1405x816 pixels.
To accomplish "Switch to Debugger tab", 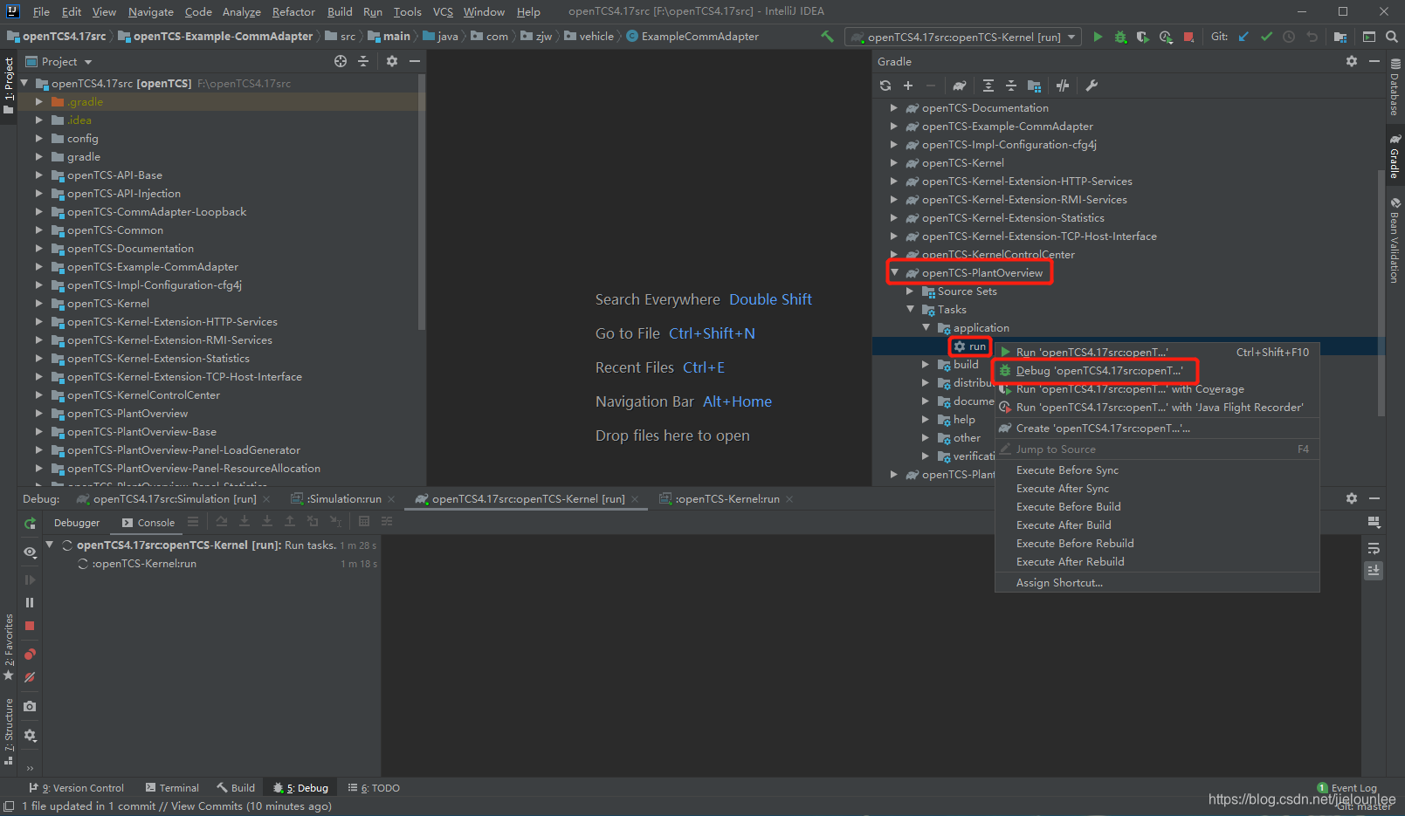I will click(77, 523).
